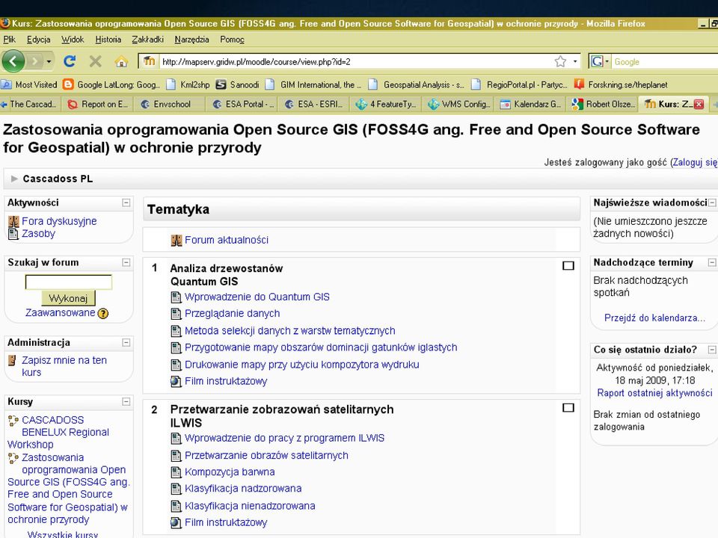
Task: Open the URL bar history dropdown
Action: tap(574, 61)
